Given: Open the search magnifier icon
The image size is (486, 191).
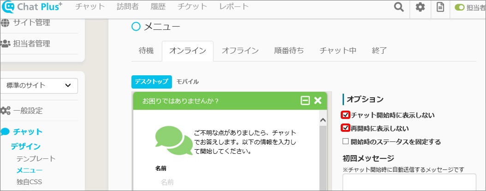Looking at the screenshot, I should (398, 7).
